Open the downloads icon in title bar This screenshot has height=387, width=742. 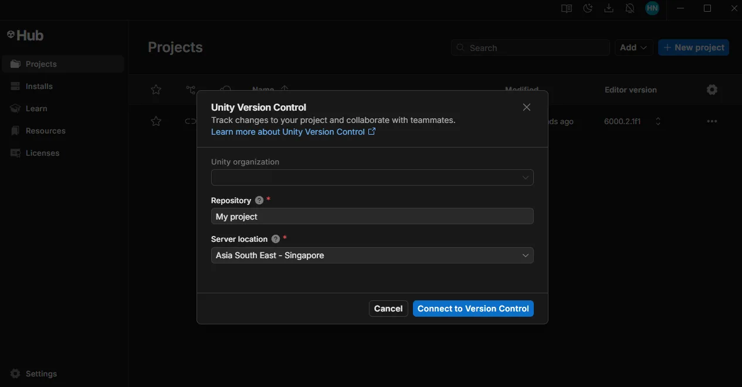(609, 8)
